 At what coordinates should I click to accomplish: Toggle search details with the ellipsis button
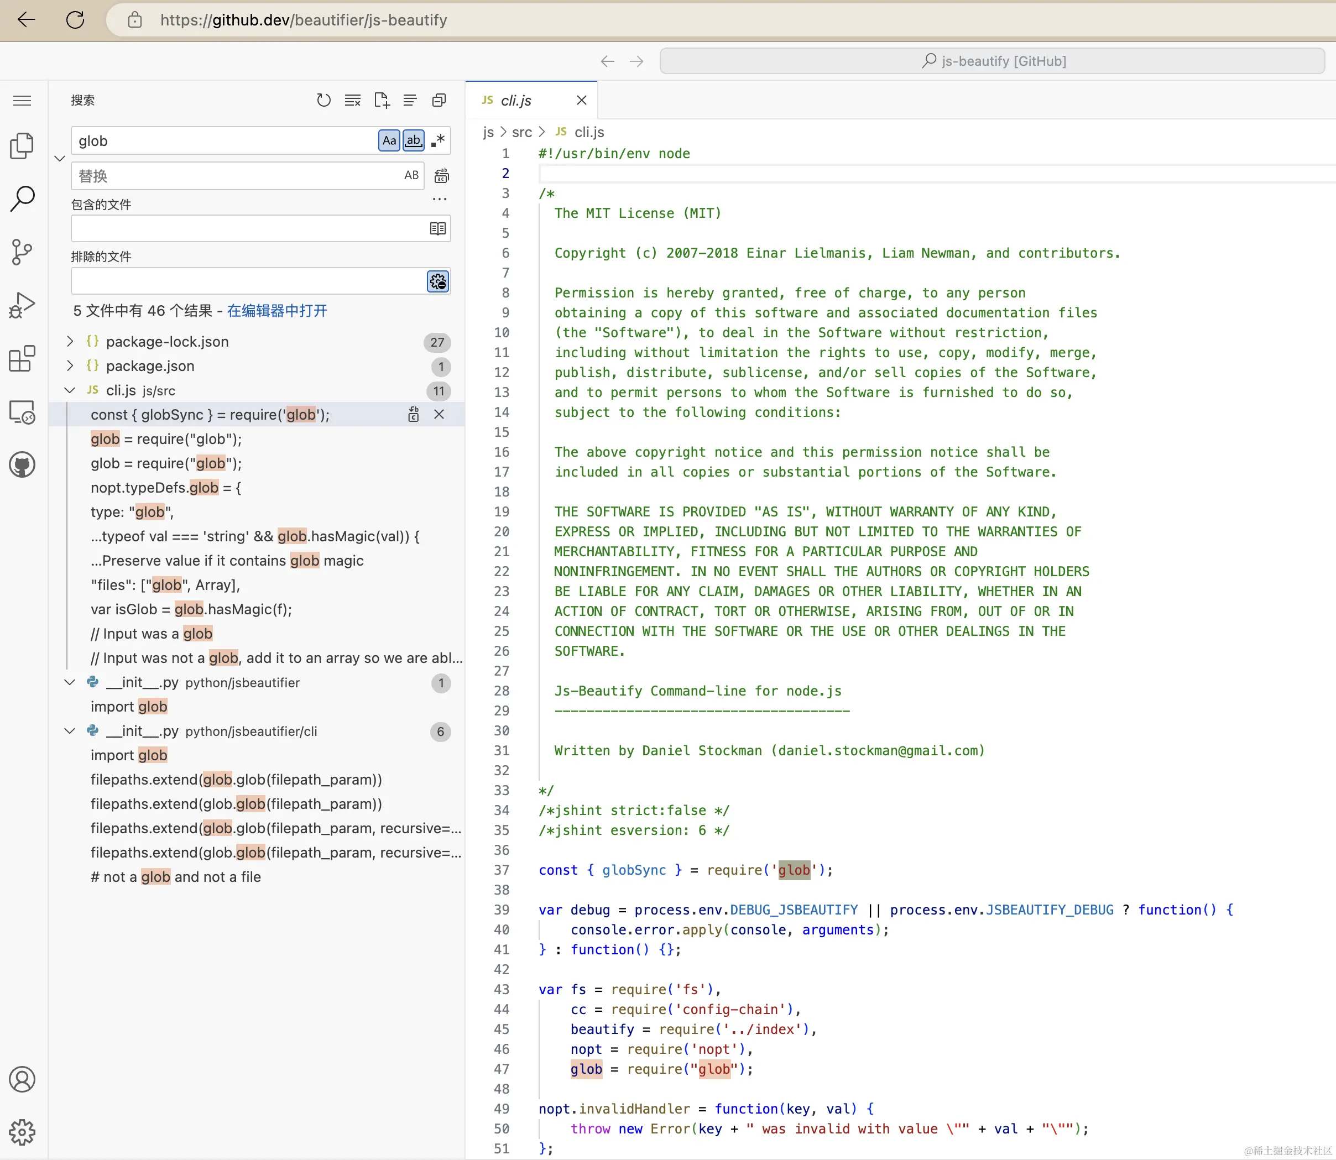[x=439, y=198]
